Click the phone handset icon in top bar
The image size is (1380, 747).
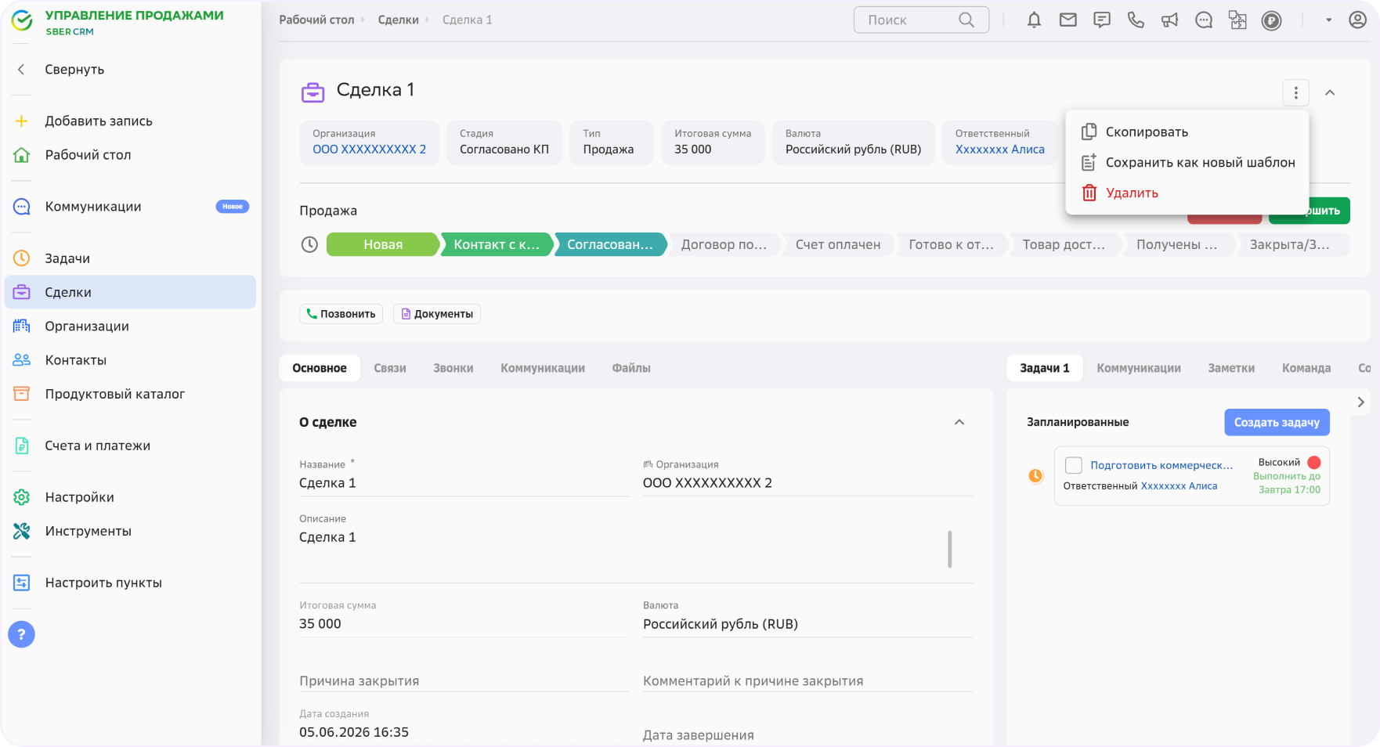(1136, 20)
